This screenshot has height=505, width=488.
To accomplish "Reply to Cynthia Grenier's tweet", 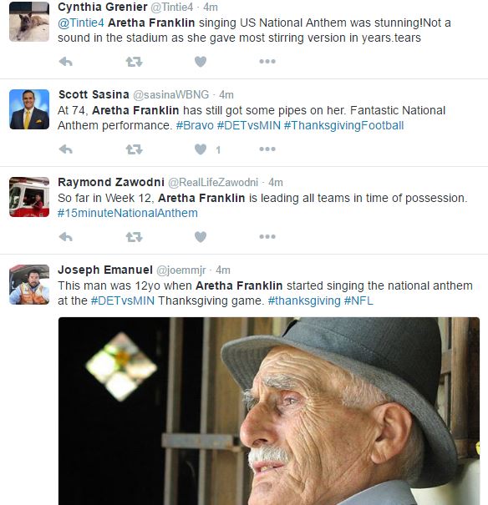I will pyautogui.click(x=66, y=62).
